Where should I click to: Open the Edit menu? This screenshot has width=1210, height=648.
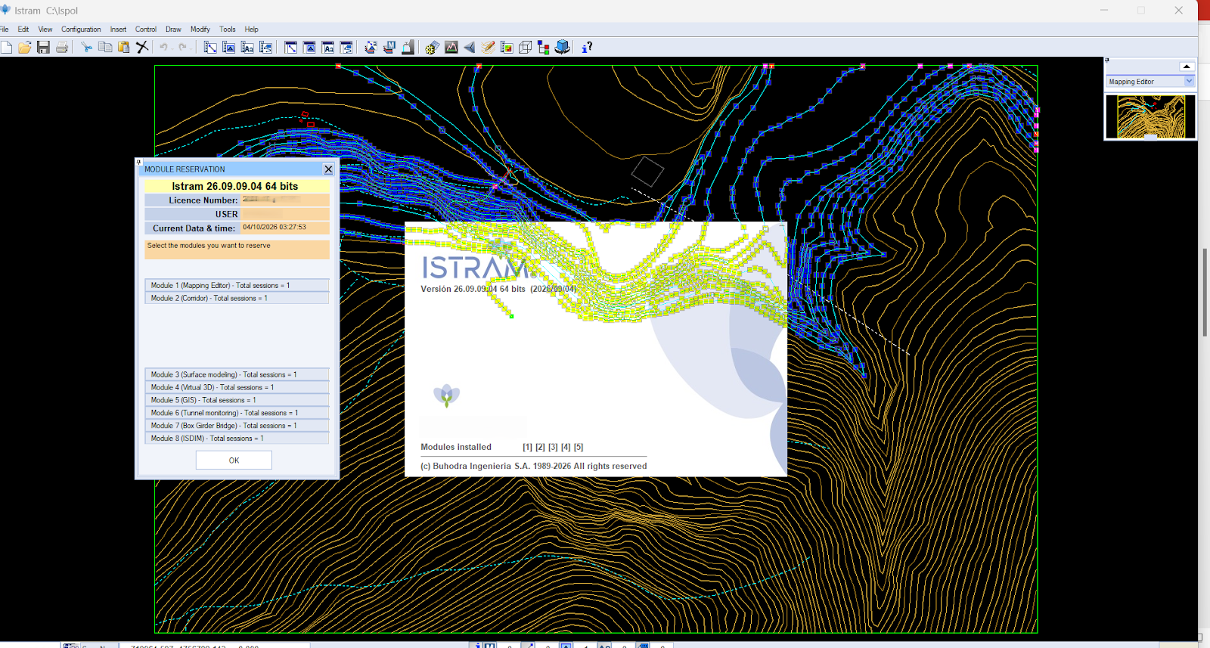click(x=23, y=29)
